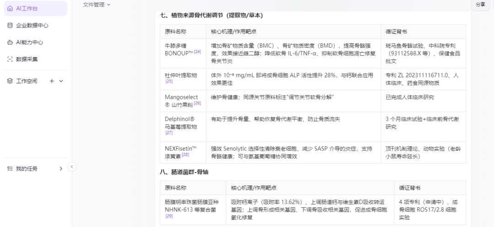
Task: Click the heading 八、肠道菌群-骨轴
Action: tap(184, 172)
